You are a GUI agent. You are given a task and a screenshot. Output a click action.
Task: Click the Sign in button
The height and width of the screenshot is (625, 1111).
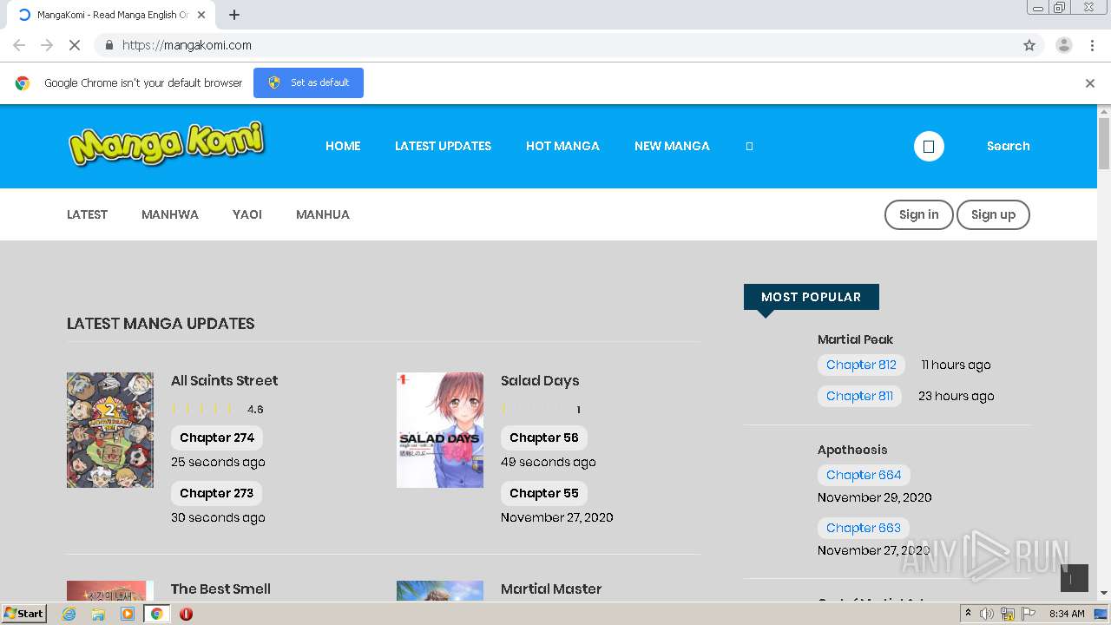tap(918, 214)
